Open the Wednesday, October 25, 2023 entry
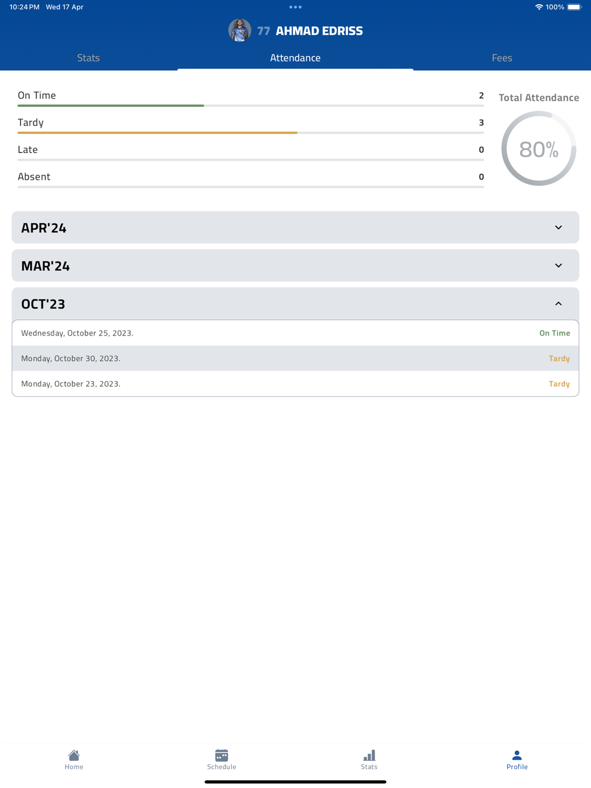 click(295, 333)
